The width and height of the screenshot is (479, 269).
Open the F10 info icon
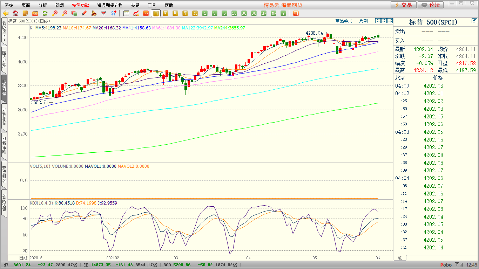(x=35, y=13)
